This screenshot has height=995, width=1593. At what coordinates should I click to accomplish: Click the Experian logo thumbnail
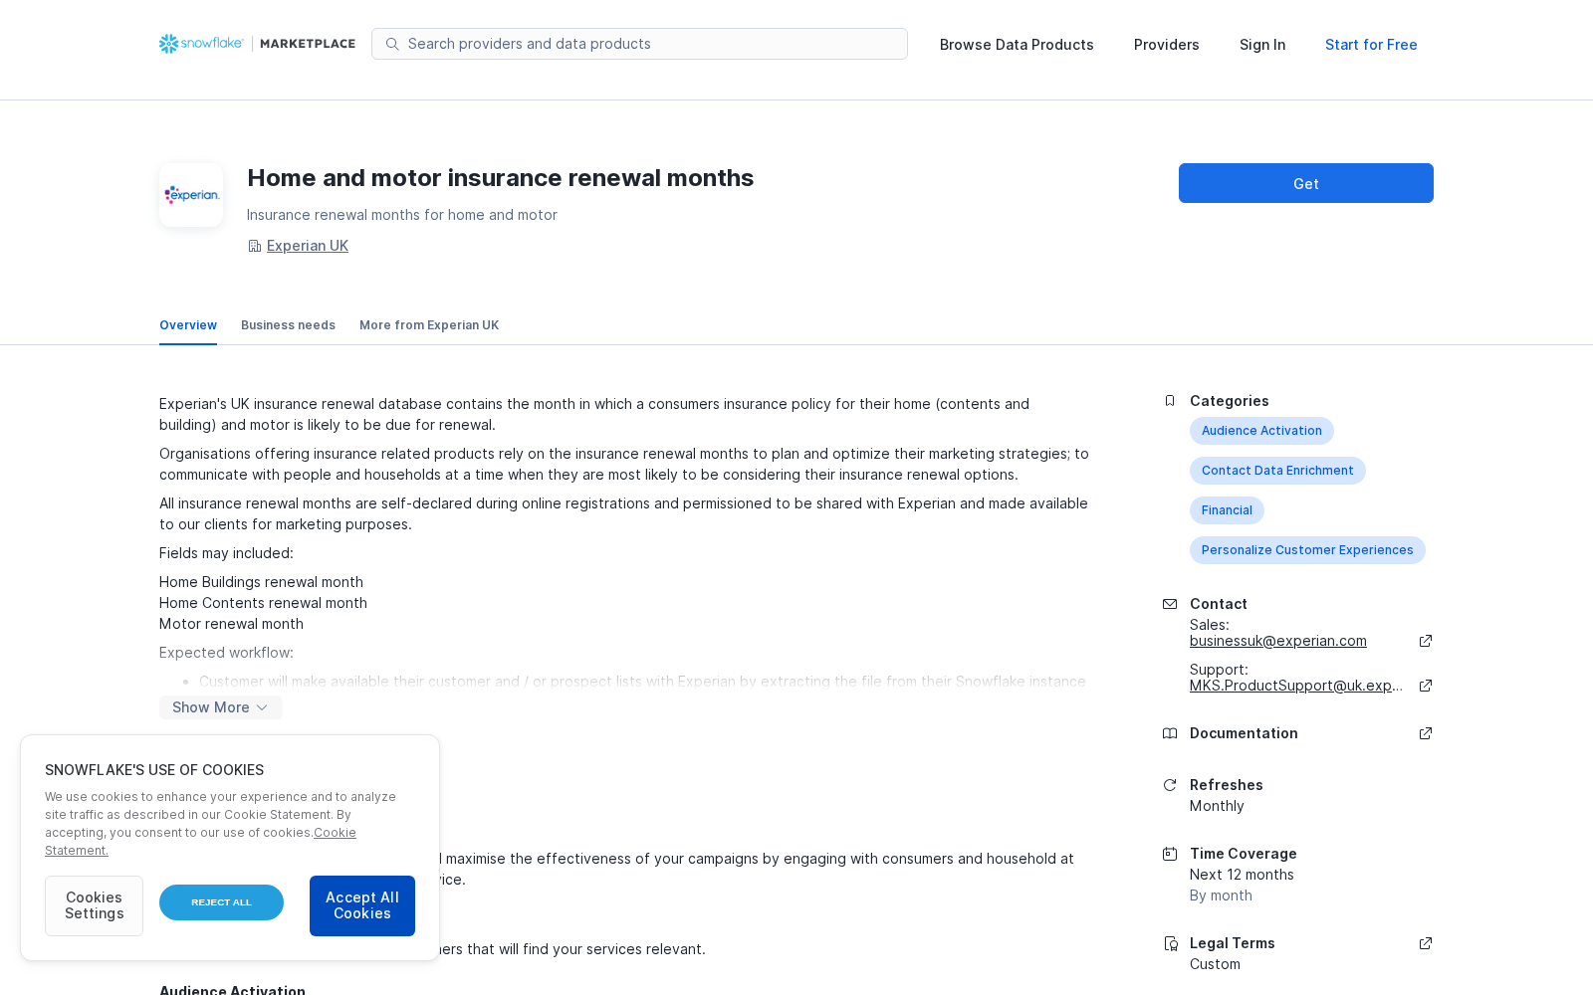(191, 195)
